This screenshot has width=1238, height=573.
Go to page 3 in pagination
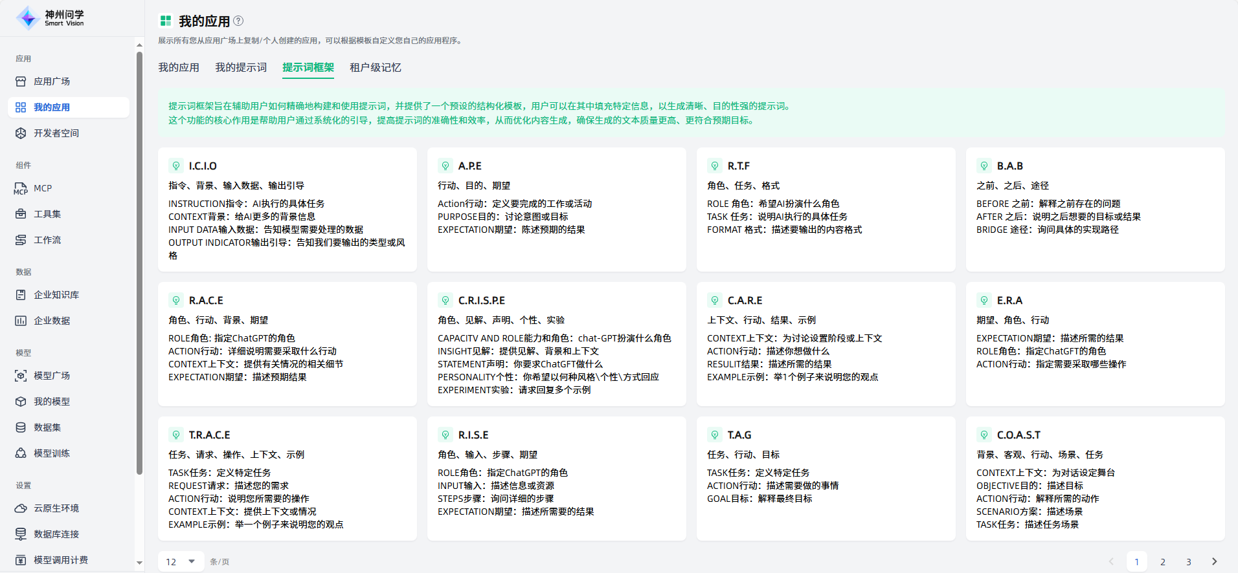coord(1188,561)
